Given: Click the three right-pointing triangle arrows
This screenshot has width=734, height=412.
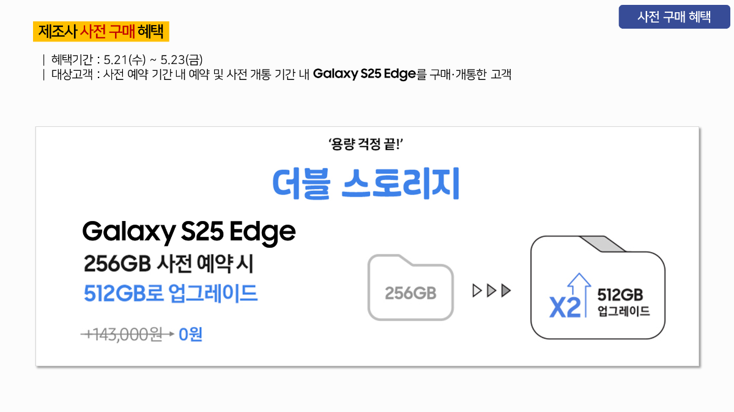Looking at the screenshot, I should (492, 290).
